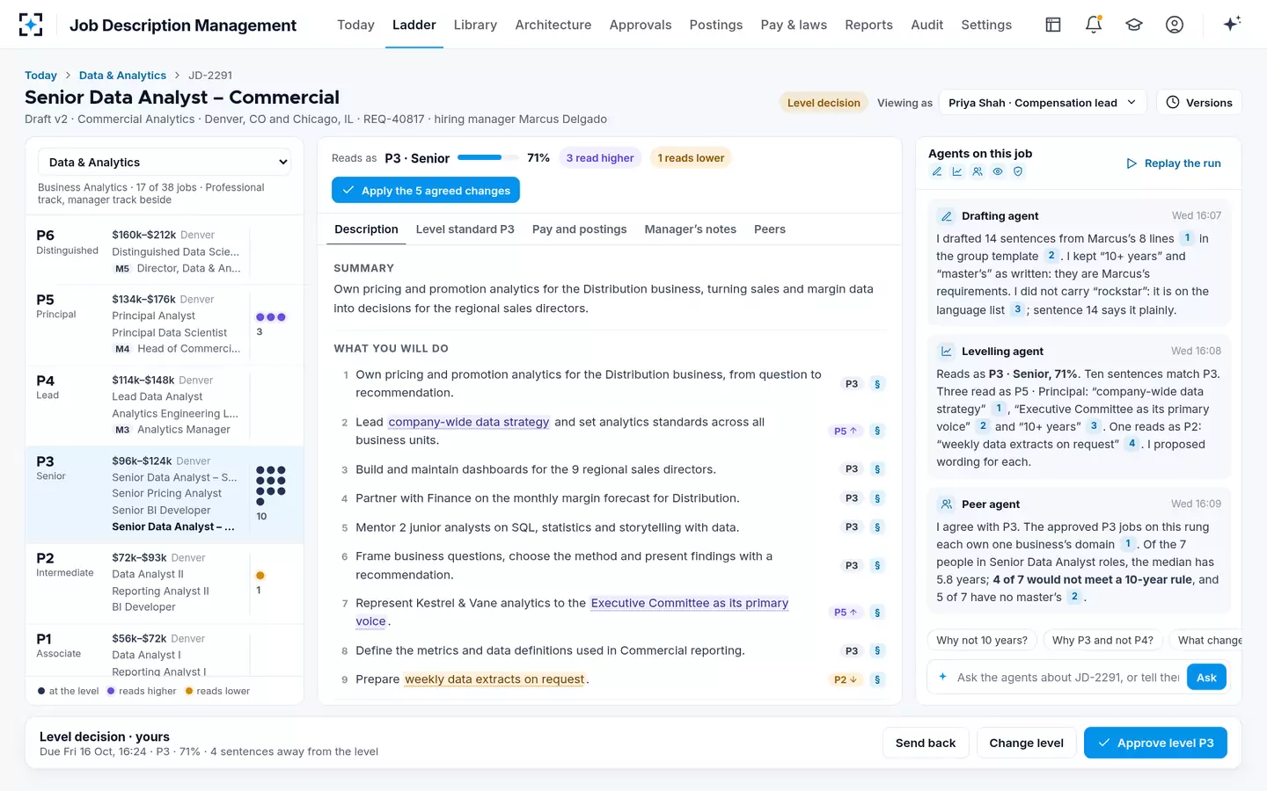This screenshot has height=791, width=1267.
Task: Click the Send back button
Action: point(926,743)
